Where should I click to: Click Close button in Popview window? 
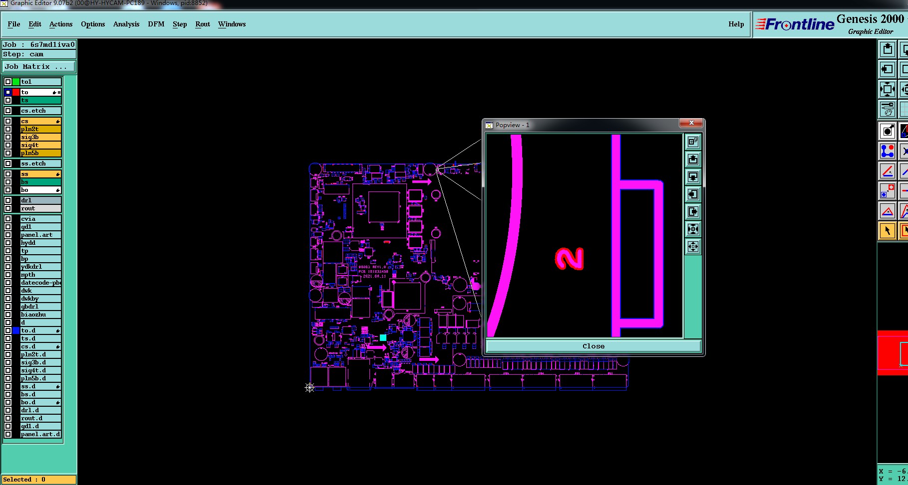click(x=593, y=346)
